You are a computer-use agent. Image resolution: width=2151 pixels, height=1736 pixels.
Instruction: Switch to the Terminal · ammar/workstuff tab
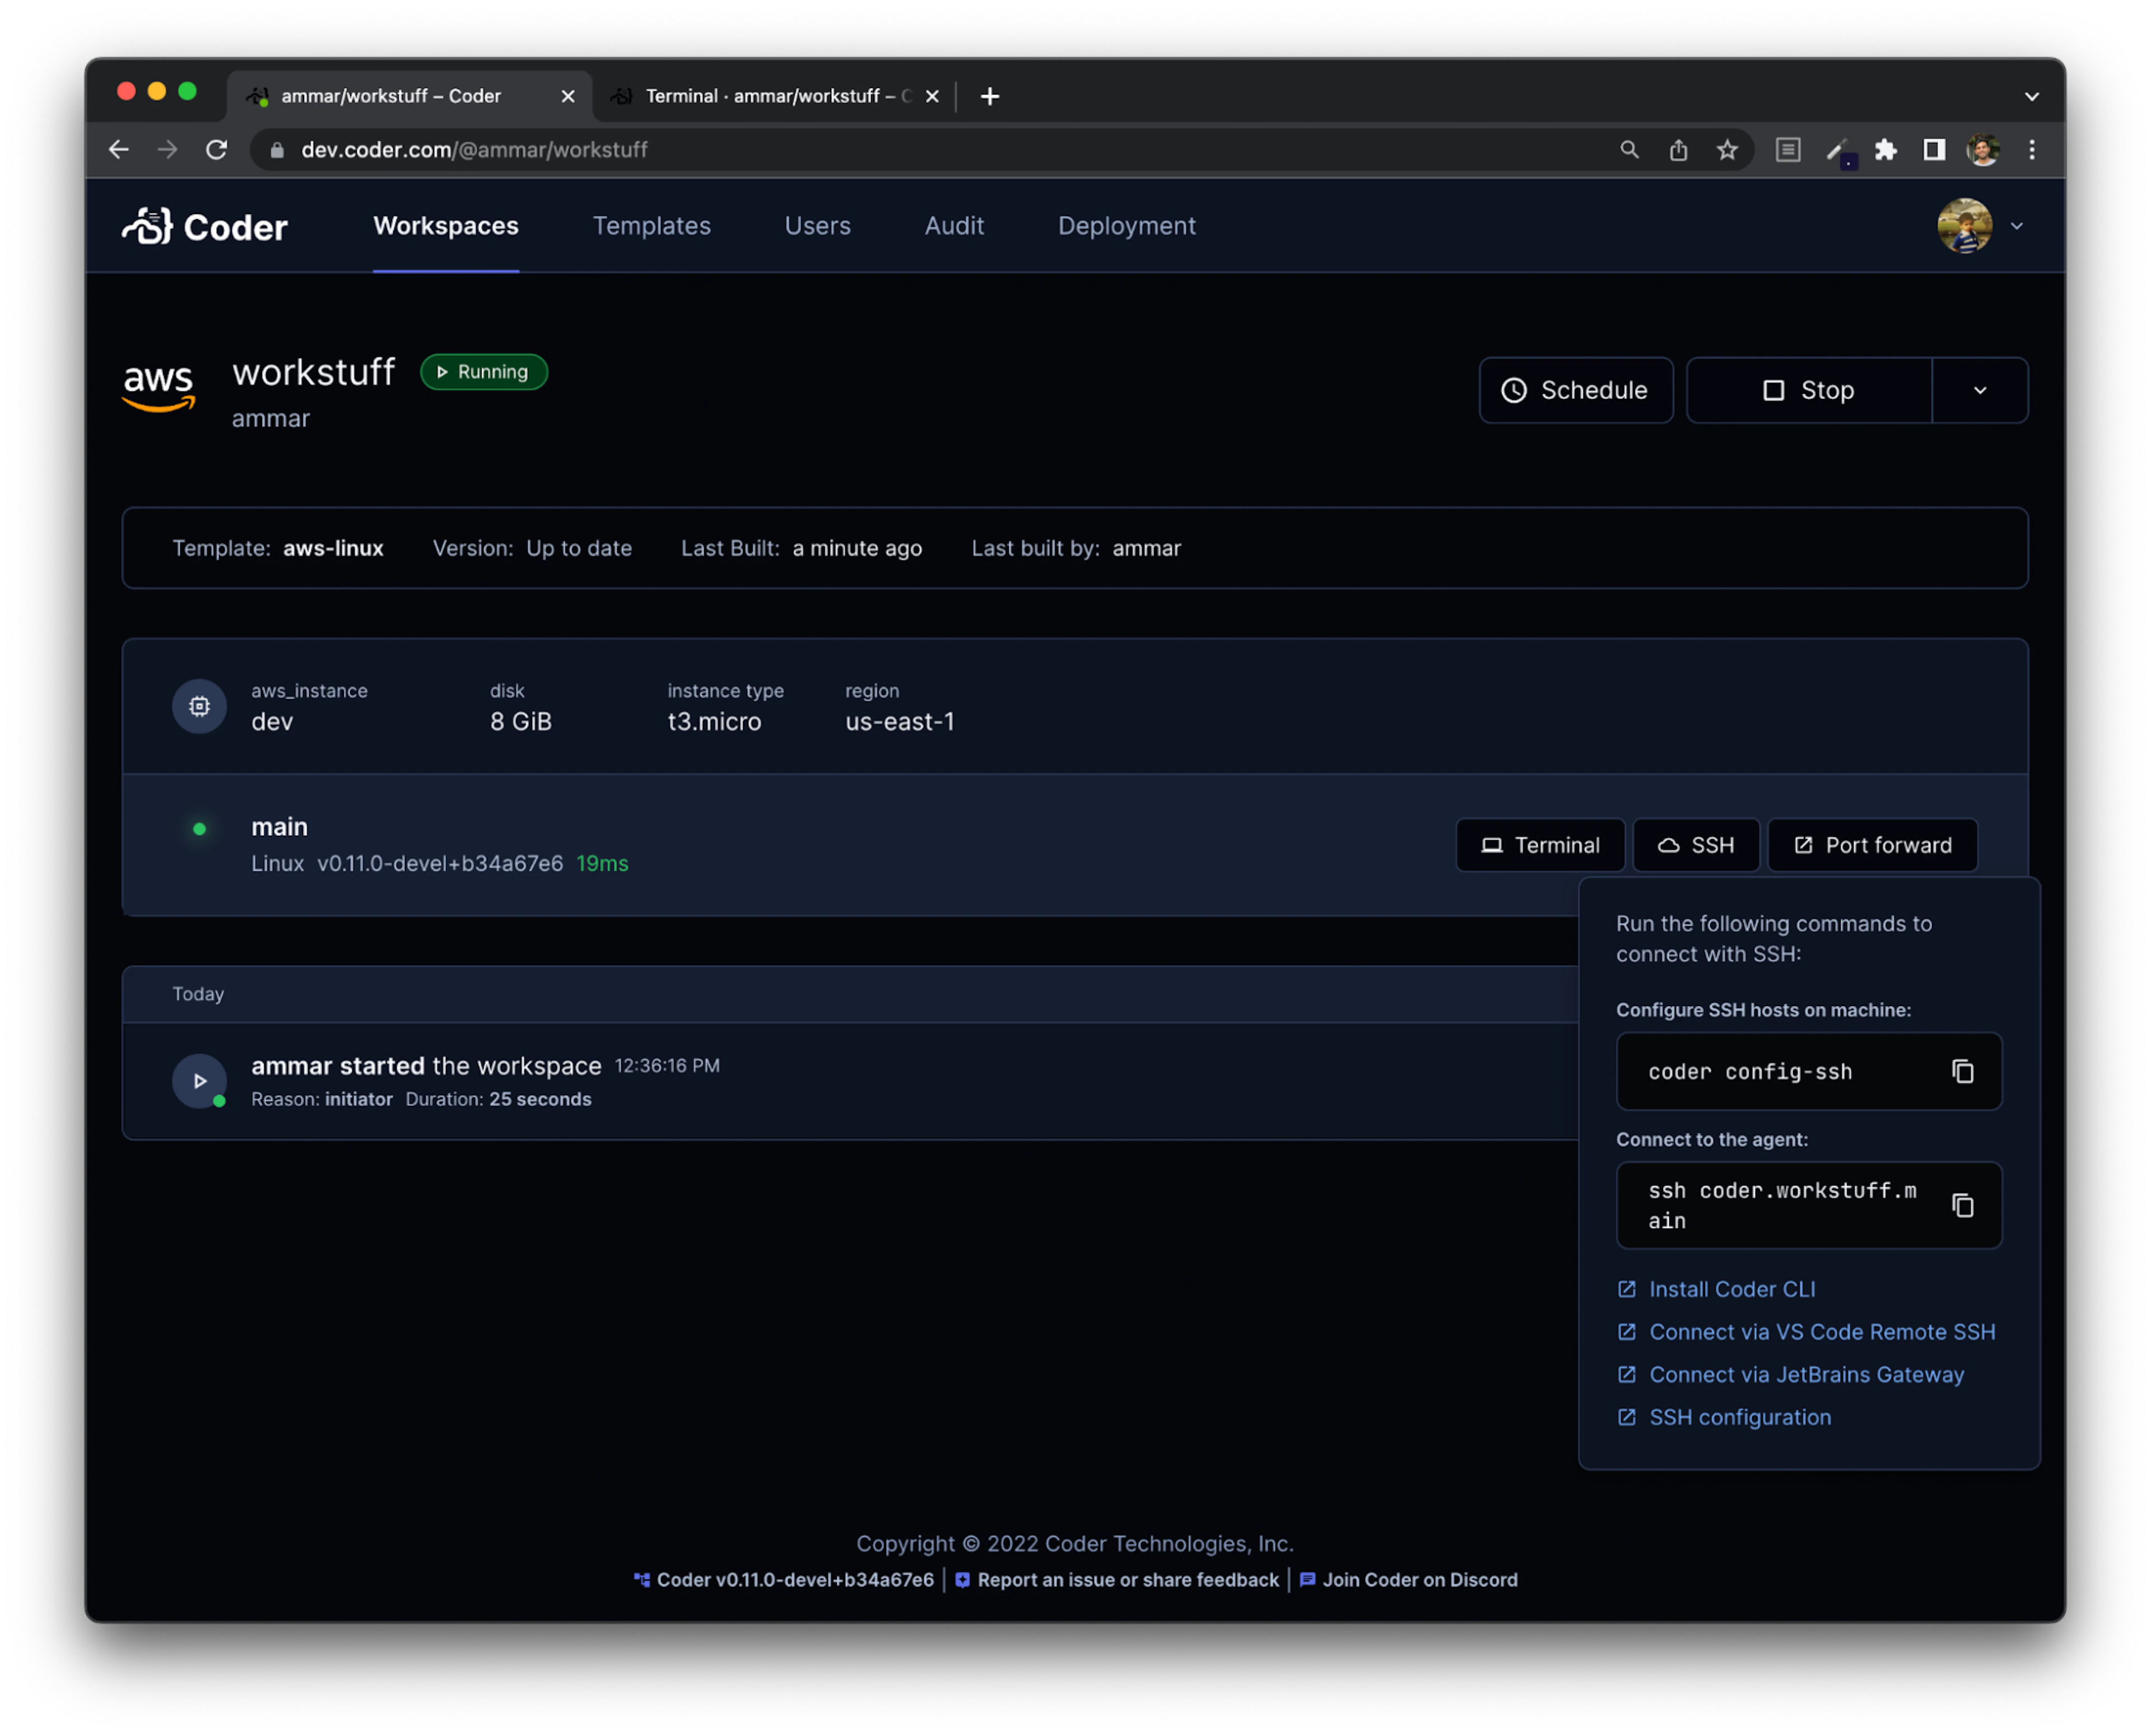tap(775, 96)
